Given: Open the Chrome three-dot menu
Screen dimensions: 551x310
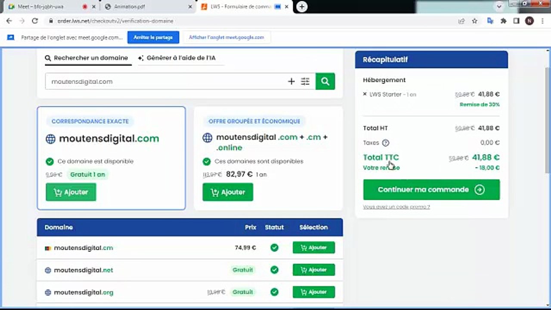Looking at the screenshot, I should coord(542,21).
